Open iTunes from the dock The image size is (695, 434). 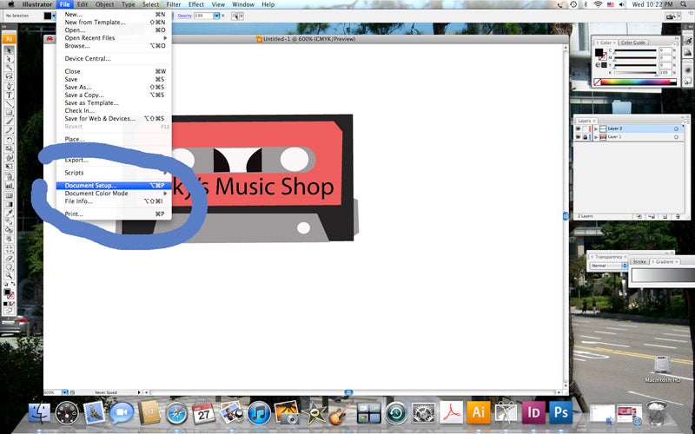pyautogui.click(x=258, y=411)
